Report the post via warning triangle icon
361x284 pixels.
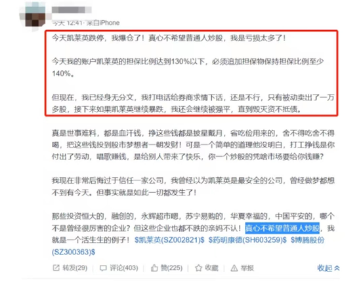pyautogui.click(x=234, y=268)
